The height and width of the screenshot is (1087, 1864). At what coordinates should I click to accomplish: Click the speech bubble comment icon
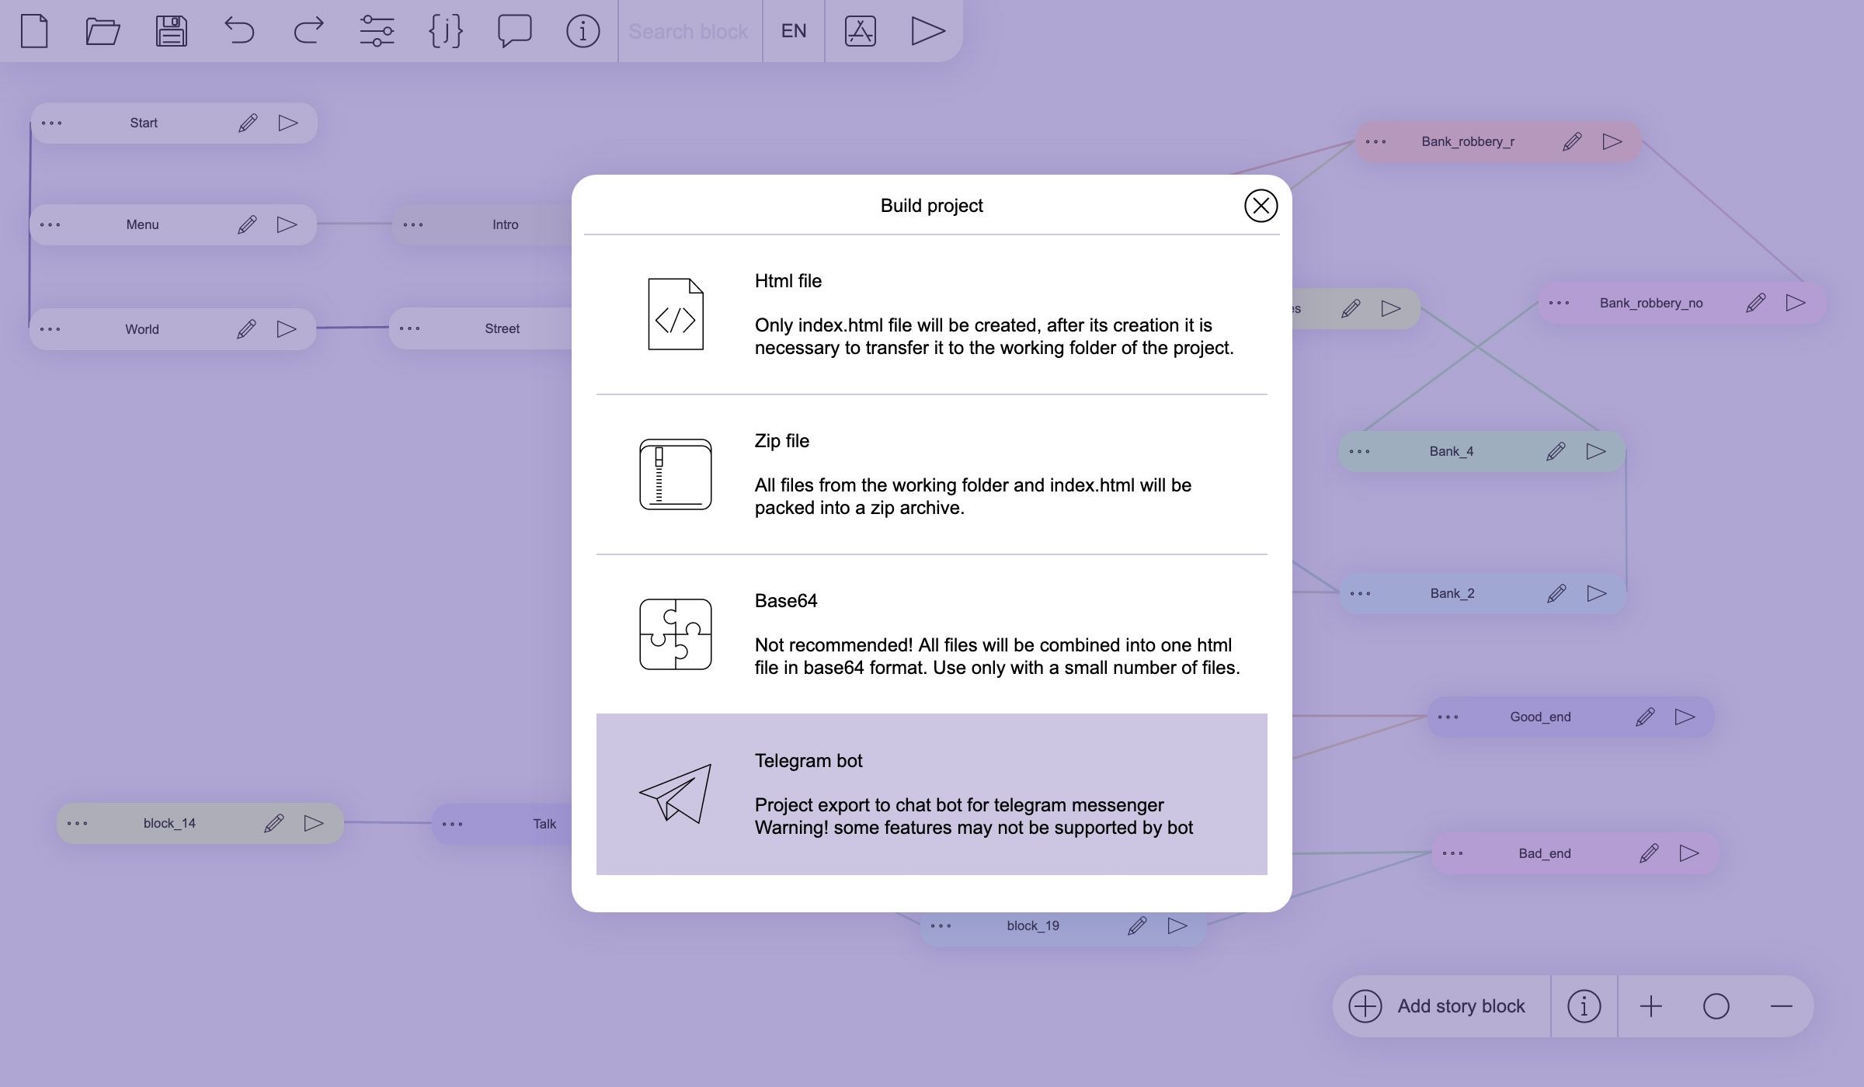coord(514,31)
